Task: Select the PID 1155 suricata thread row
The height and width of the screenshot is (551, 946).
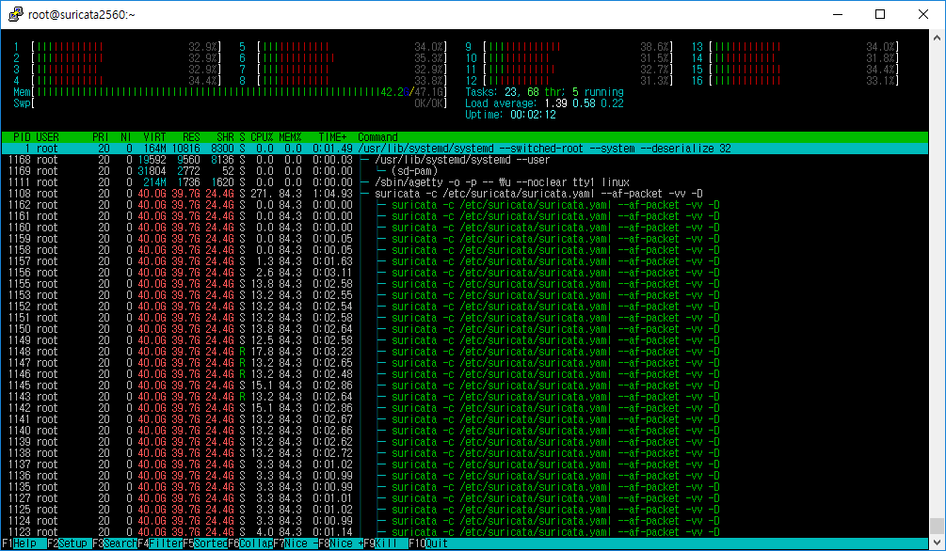Action: click(x=465, y=284)
